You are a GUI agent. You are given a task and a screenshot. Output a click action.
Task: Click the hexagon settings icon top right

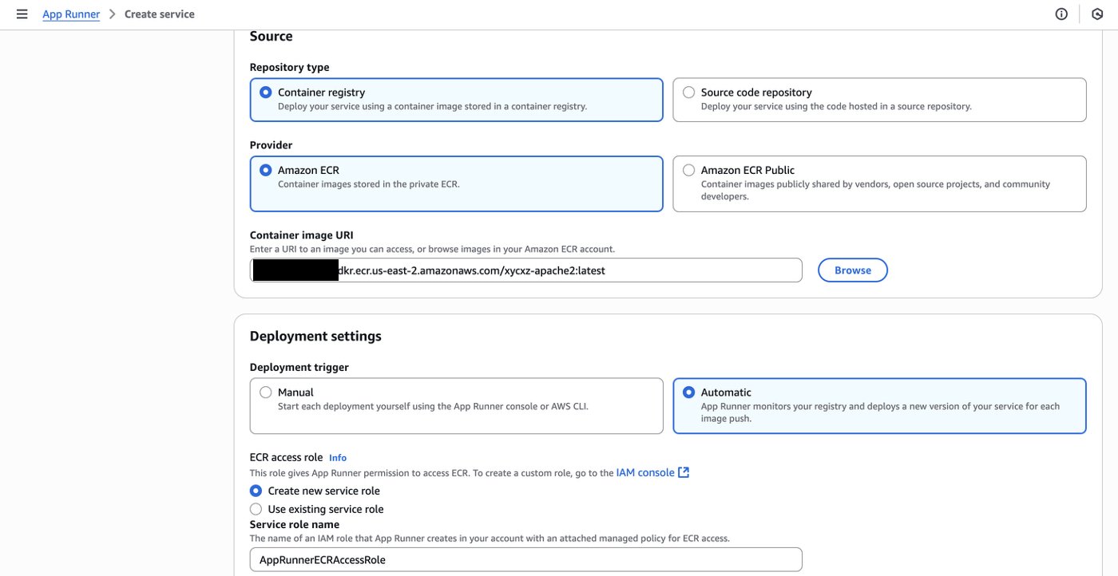(1096, 14)
